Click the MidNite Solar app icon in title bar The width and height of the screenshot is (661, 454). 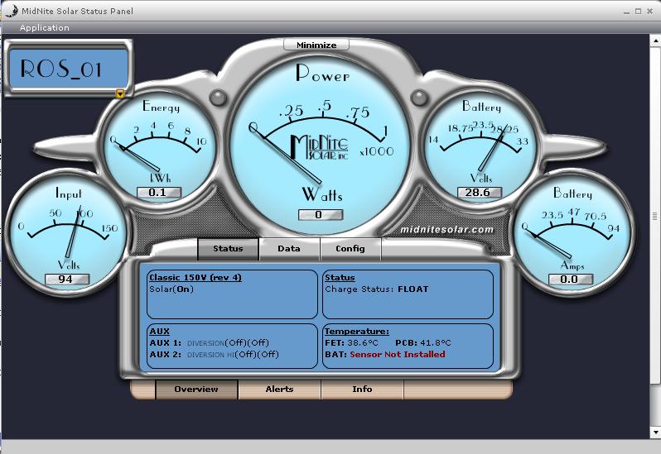pyautogui.click(x=12, y=11)
